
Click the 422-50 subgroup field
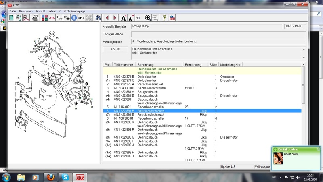115,49
